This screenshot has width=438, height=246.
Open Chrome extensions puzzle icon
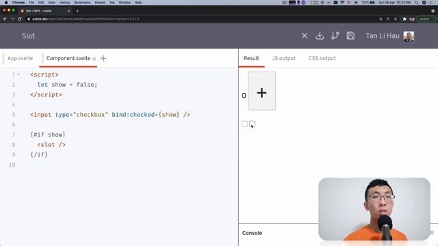point(404,19)
